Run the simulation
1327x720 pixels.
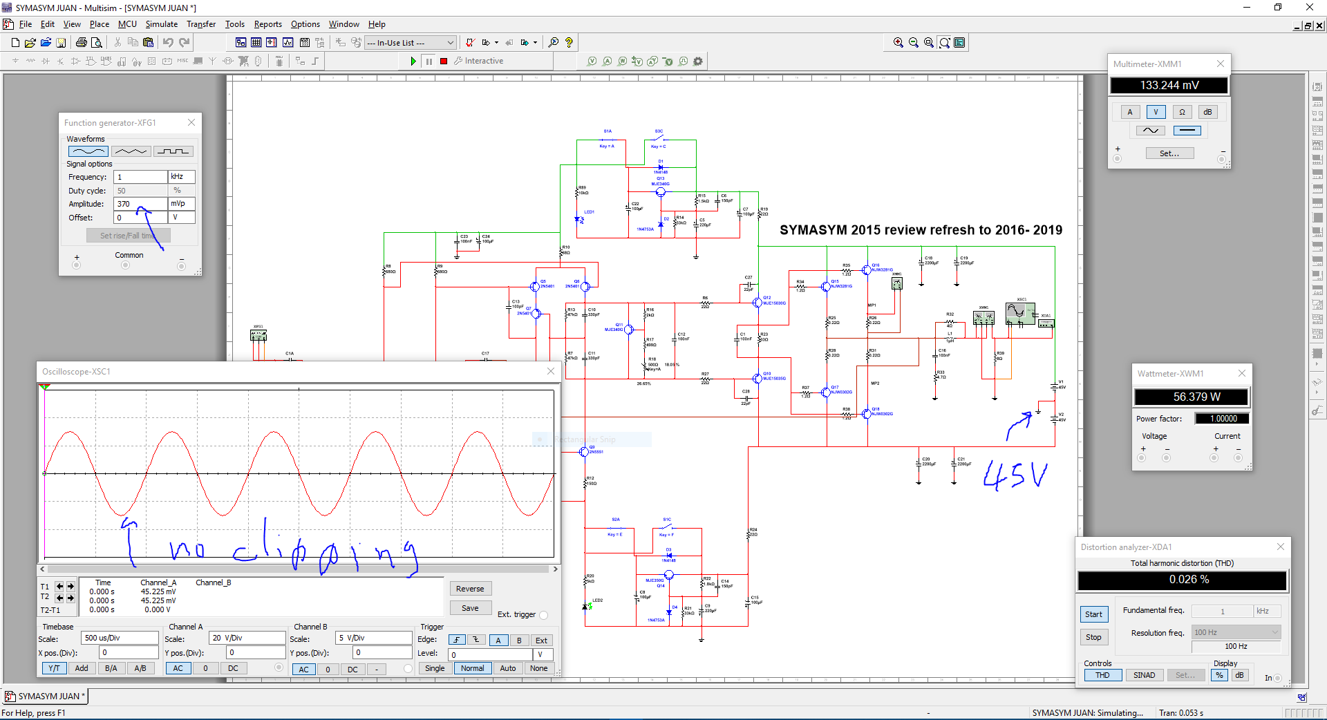[413, 61]
